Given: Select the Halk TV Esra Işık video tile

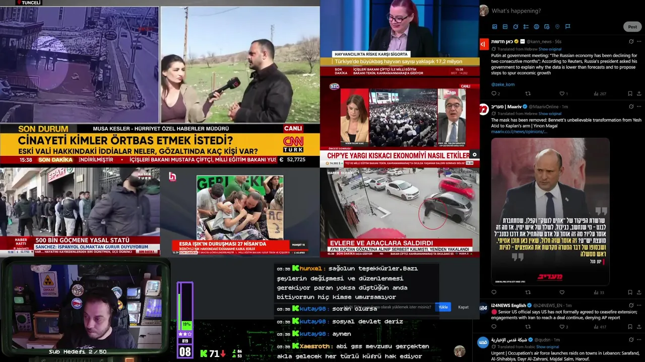Looking at the screenshot, I should (x=240, y=212).
